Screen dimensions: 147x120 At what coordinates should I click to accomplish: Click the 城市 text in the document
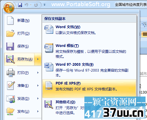(x=143, y=74)
